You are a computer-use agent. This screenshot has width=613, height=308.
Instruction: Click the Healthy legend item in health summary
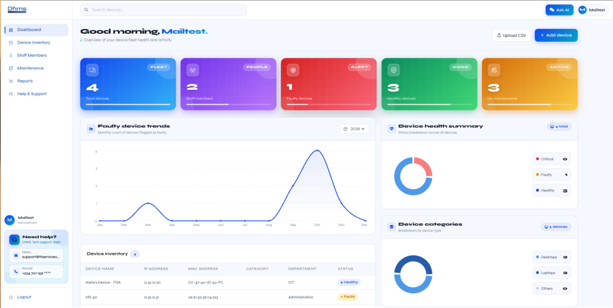click(551, 191)
